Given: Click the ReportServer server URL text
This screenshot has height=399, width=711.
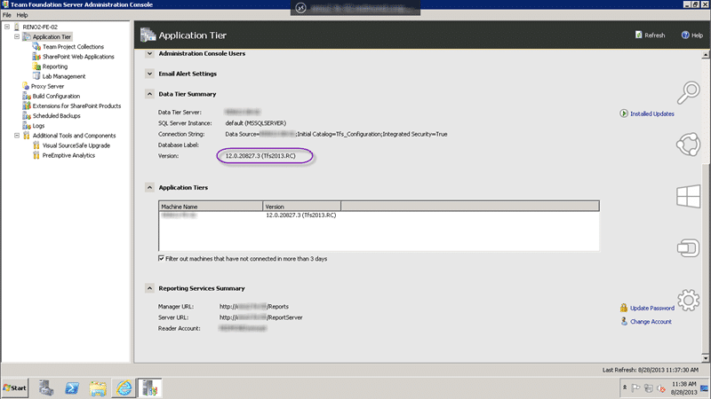Looking at the screenshot, I should [260, 317].
